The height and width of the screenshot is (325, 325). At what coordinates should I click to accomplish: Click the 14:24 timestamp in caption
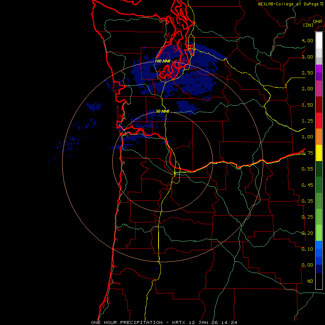coord(229,322)
